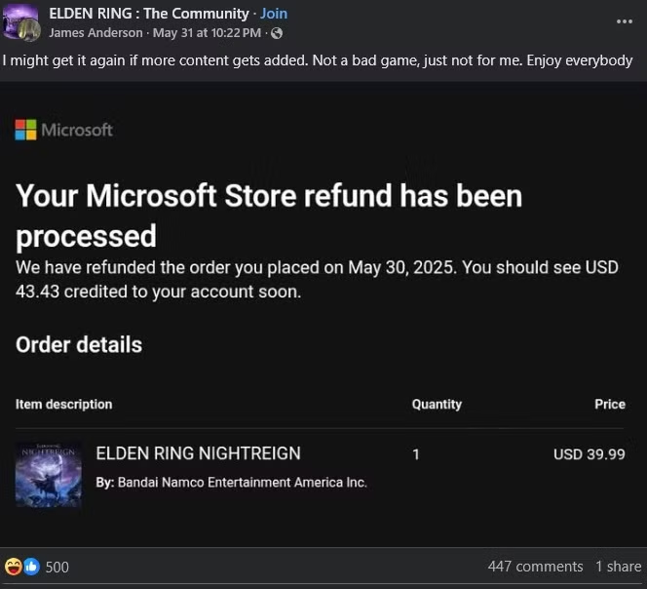Click the ELDEN RING NIGHTREIGN item title
The image size is (647, 589).
[198, 453]
